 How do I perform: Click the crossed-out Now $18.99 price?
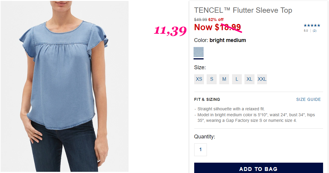click(x=218, y=27)
